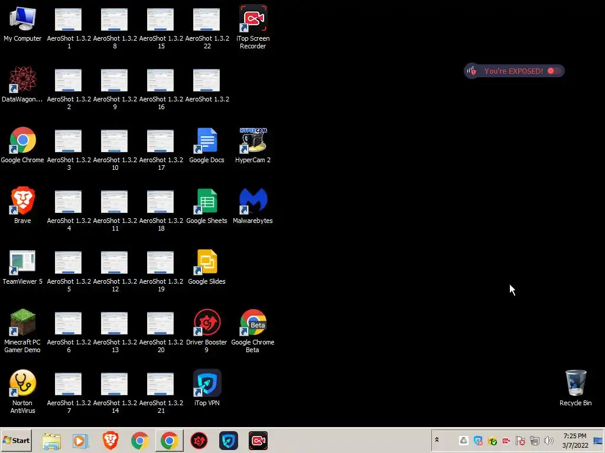Open the Norton tray icon with green check
The width and height of the screenshot is (605, 453).
492,440
